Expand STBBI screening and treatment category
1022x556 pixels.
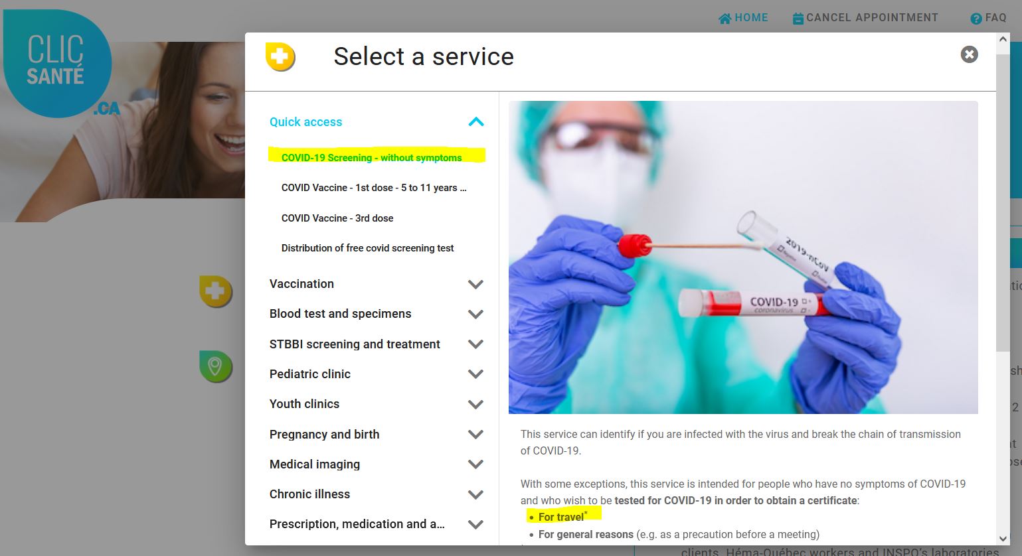(x=475, y=344)
